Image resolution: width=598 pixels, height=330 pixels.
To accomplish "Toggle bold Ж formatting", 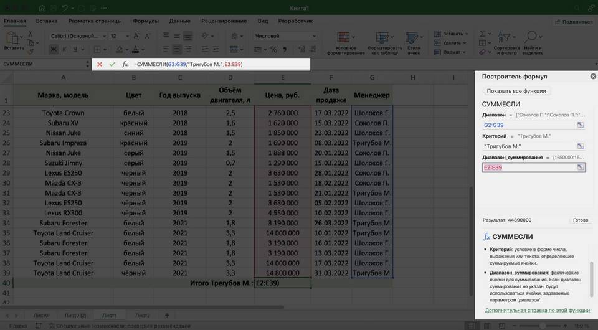I will click(54, 49).
